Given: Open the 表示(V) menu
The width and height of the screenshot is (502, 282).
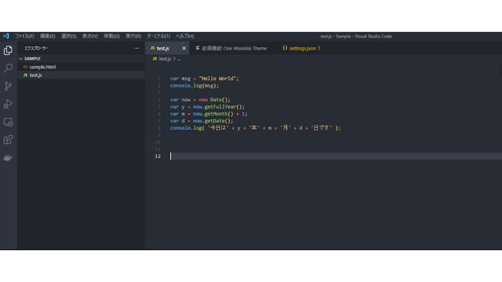Looking at the screenshot, I should (x=90, y=36).
